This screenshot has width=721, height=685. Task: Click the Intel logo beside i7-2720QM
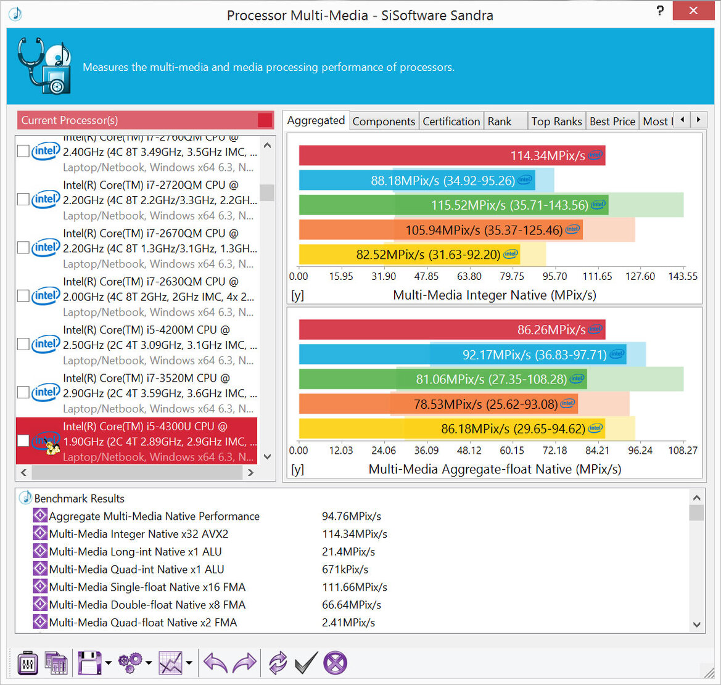click(46, 200)
